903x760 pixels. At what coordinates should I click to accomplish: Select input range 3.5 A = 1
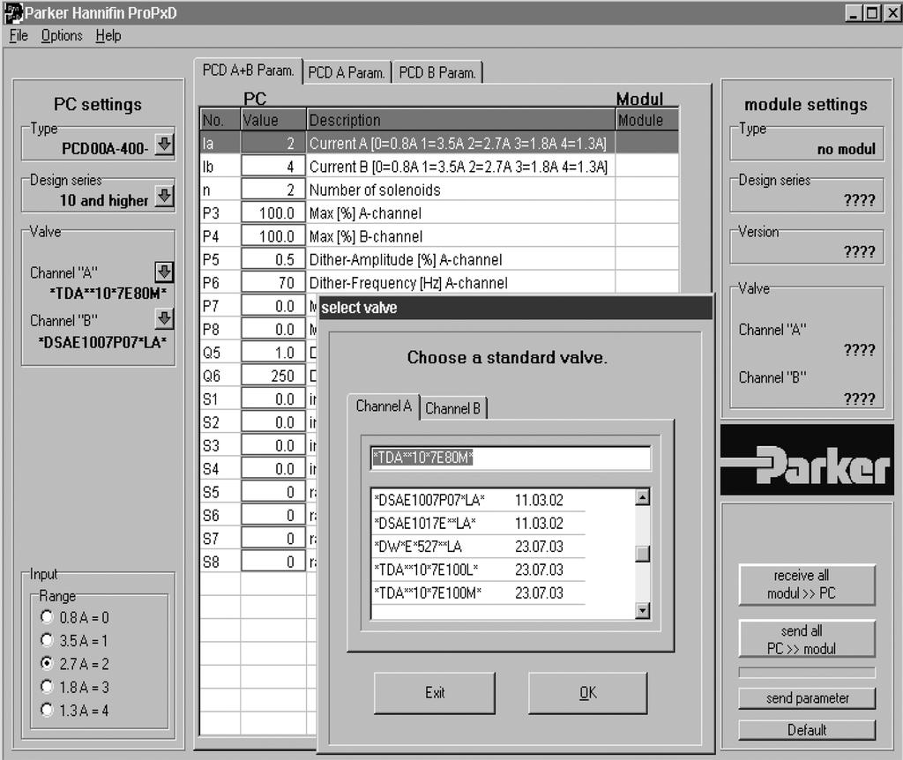pyautogui.click(x=48, y=640)
